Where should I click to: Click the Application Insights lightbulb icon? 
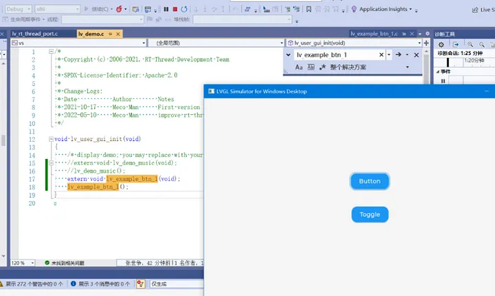click(354, 9)
